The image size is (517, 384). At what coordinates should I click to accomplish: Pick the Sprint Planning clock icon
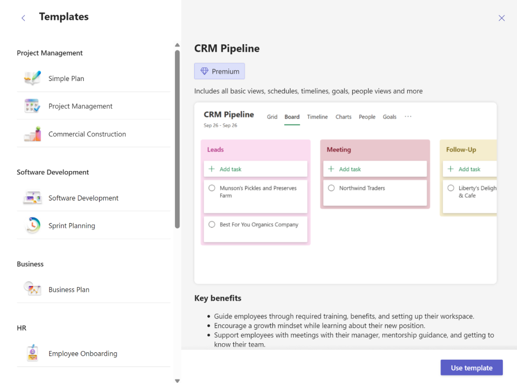(32, 225)
